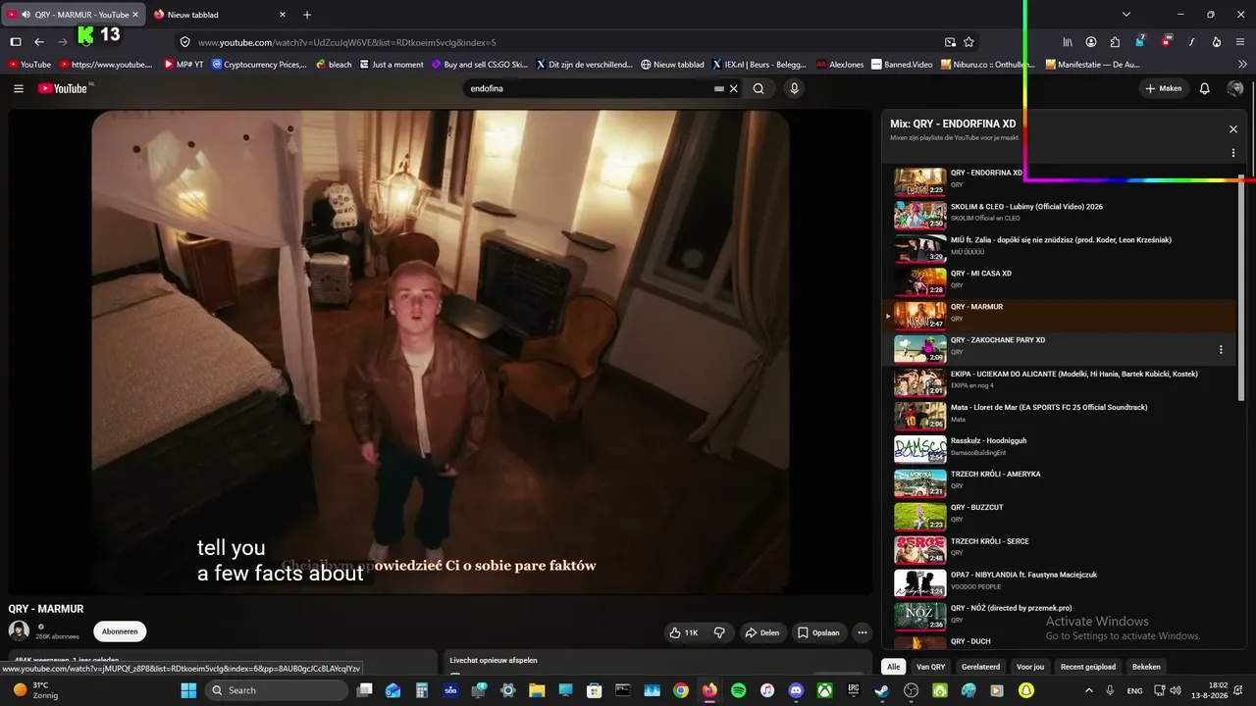Open Google Chrome from the taskbar
The height and width of the screenshot is (706, 1256).
(681, 690)
